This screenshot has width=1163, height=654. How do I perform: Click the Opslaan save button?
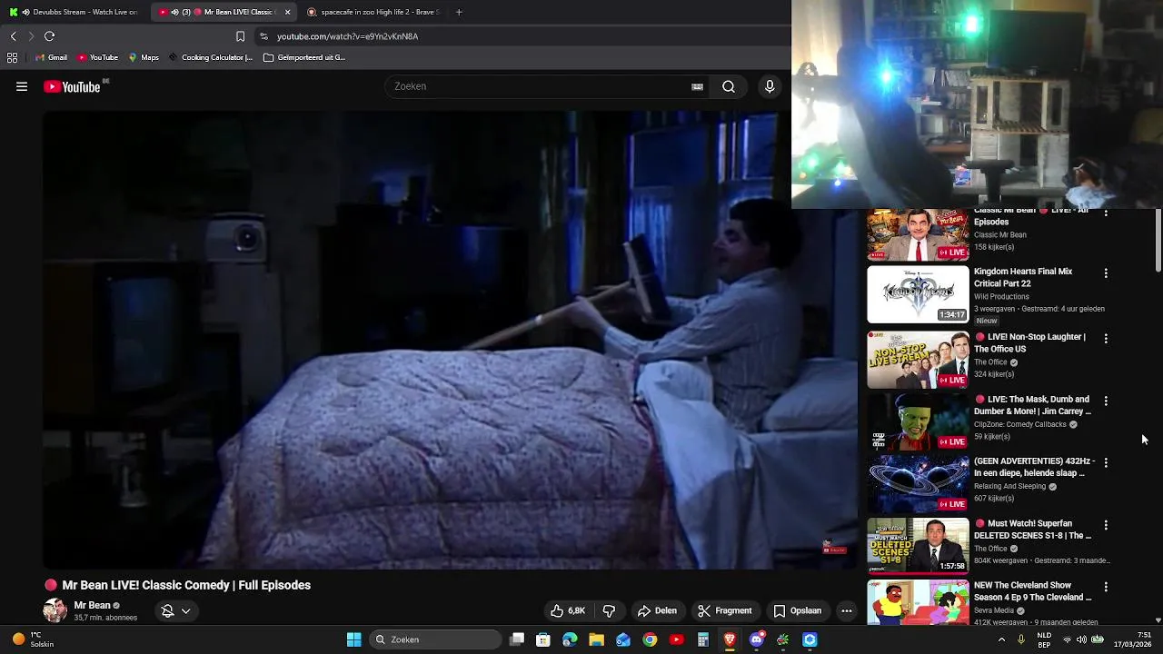click(798, 611)
